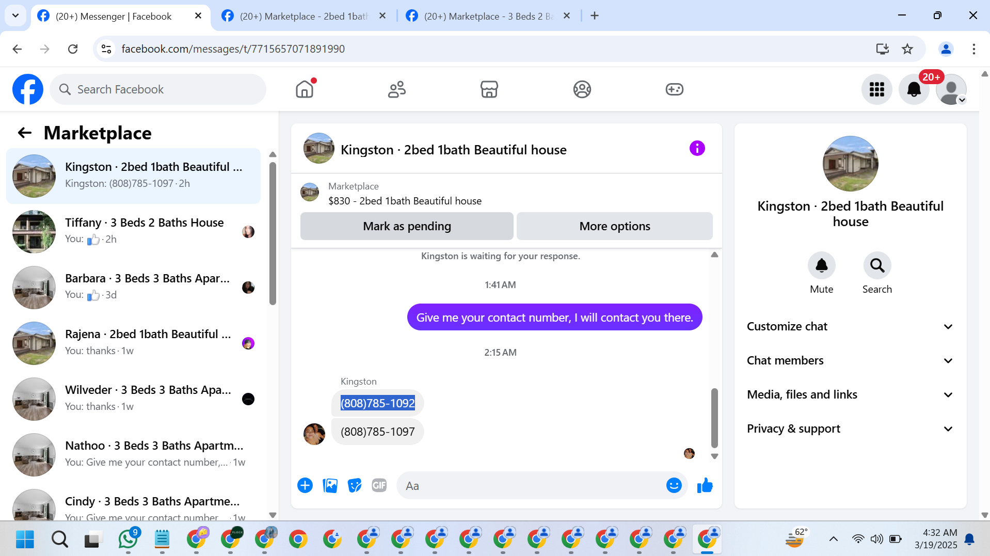Reload the current page
Image resolution: width=990 pixels, height=556 pixels.
pyautogui.click(x=73, y=49)
